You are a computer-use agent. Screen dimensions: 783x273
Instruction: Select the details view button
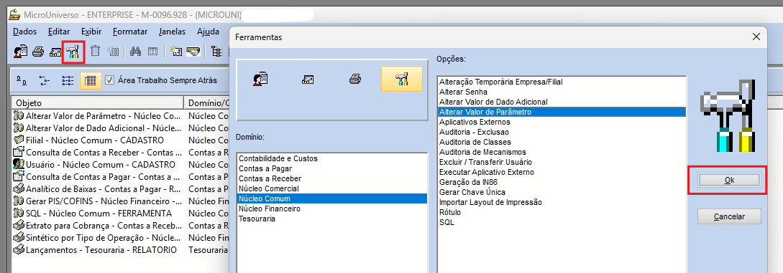coord(91,80)
